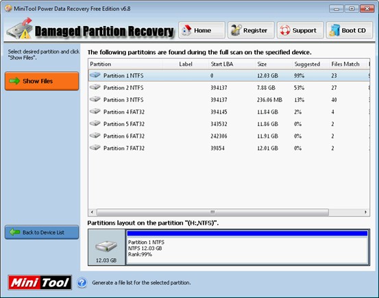
Task: Click the Boot CD disc icon
Action: (334, 30)
